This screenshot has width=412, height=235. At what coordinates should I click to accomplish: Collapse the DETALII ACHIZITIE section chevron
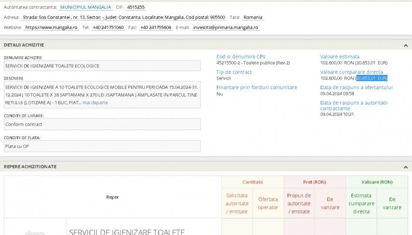(405, 45)
